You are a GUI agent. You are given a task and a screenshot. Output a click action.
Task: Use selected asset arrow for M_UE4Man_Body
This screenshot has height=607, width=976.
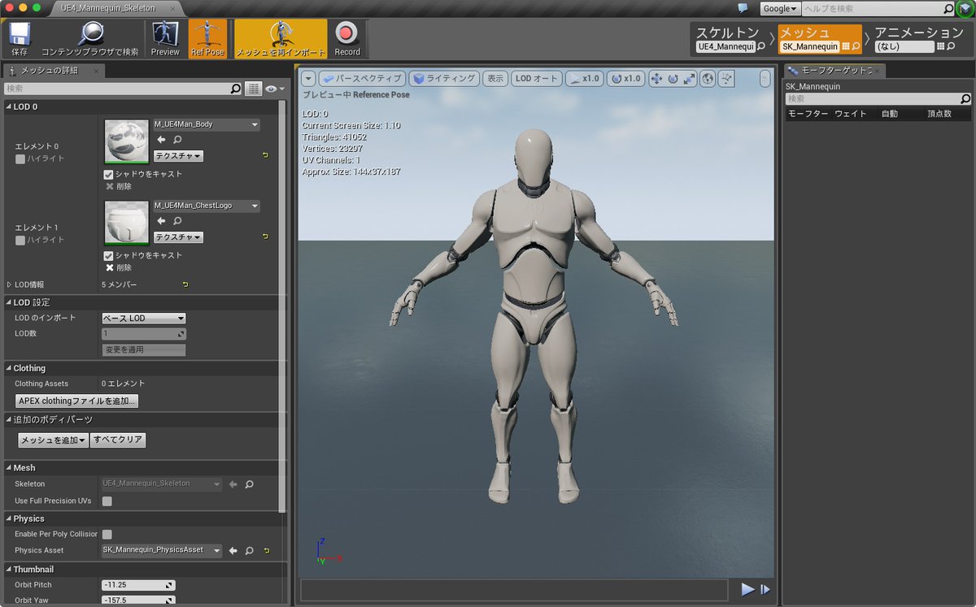[x=161, y=140]
